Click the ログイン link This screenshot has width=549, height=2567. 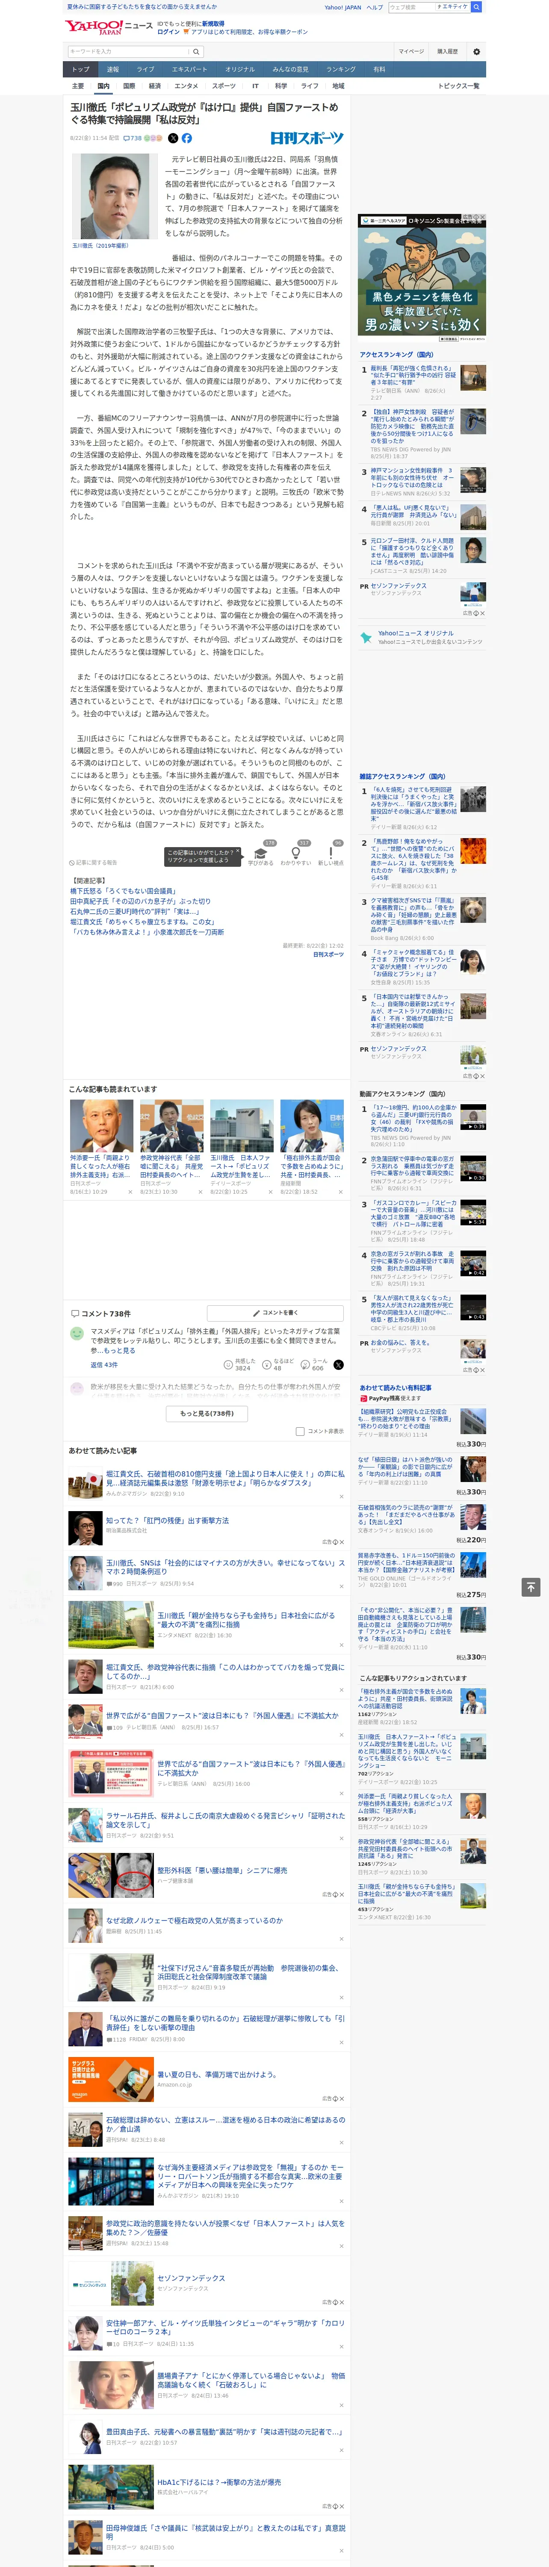click(168, 32)
